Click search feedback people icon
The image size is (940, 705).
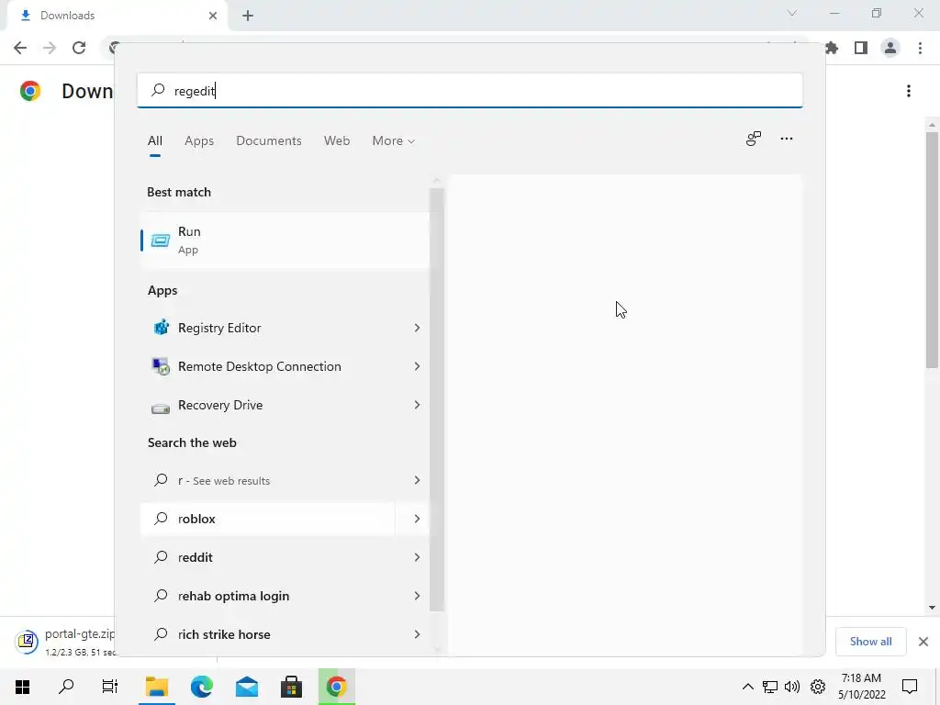click(754, 139)
